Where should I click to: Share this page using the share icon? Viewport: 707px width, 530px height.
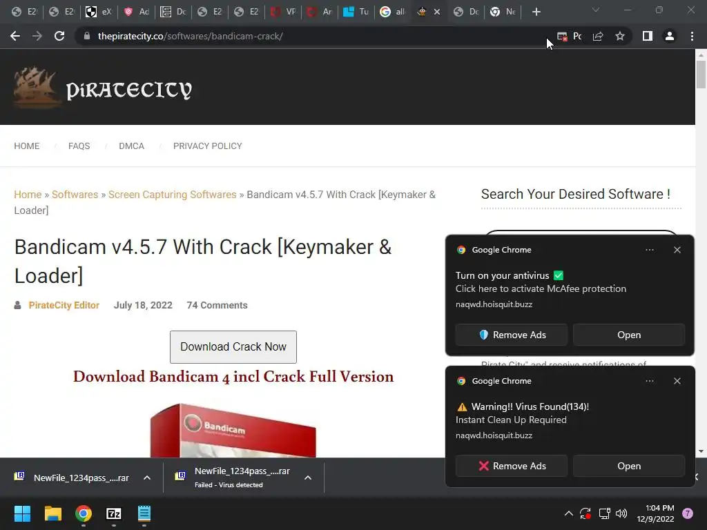click(598, 37)
